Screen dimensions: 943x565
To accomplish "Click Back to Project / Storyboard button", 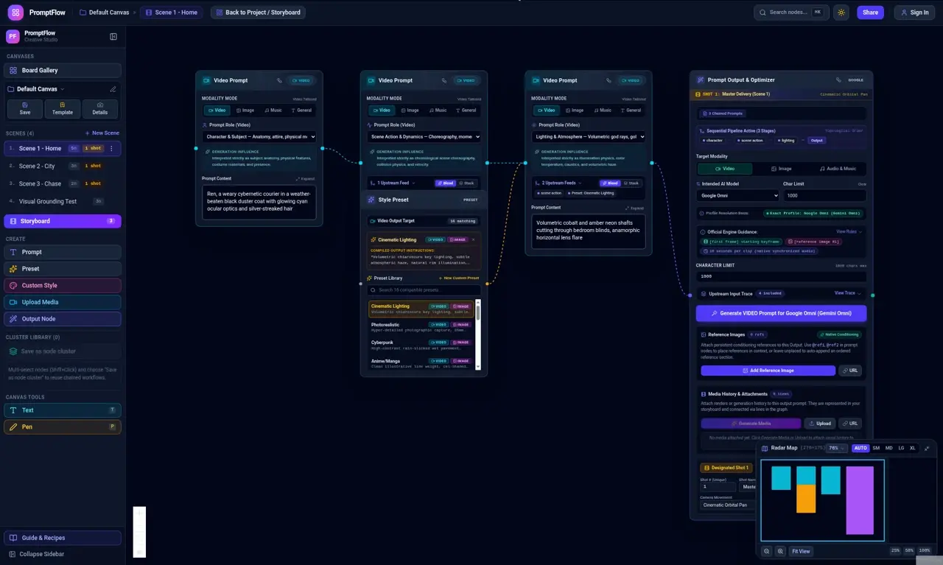I will 258,13.
